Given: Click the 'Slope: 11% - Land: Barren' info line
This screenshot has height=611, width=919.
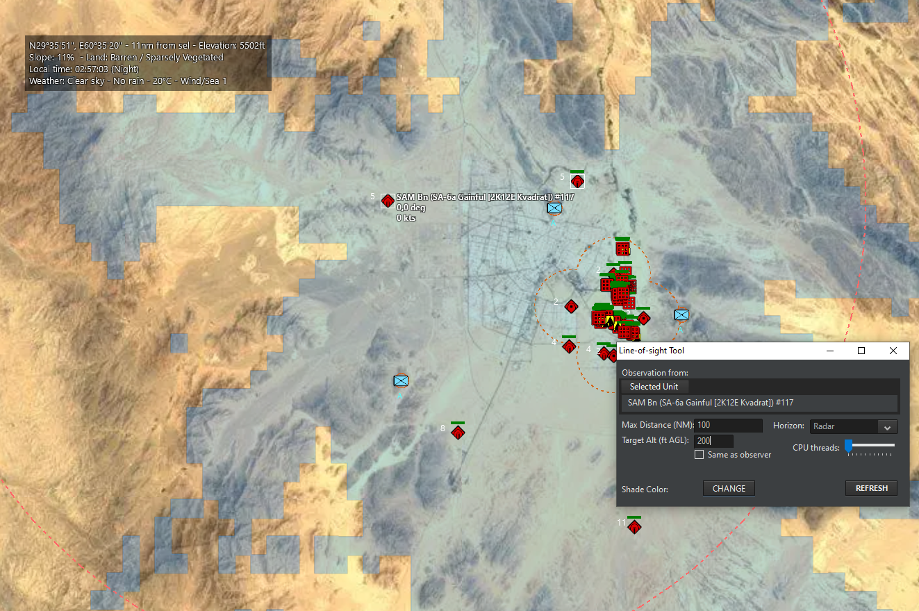Looking at the screenshot, I should (126, 58).
